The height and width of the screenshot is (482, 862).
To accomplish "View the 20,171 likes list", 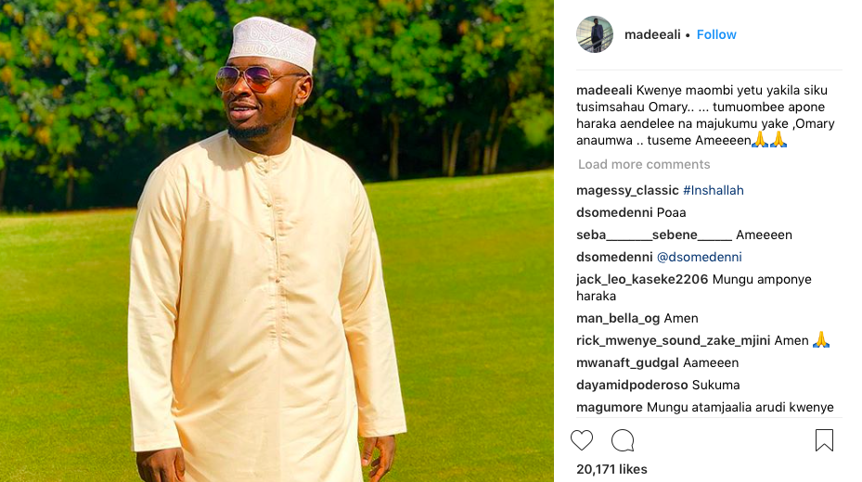I will 611,469.
